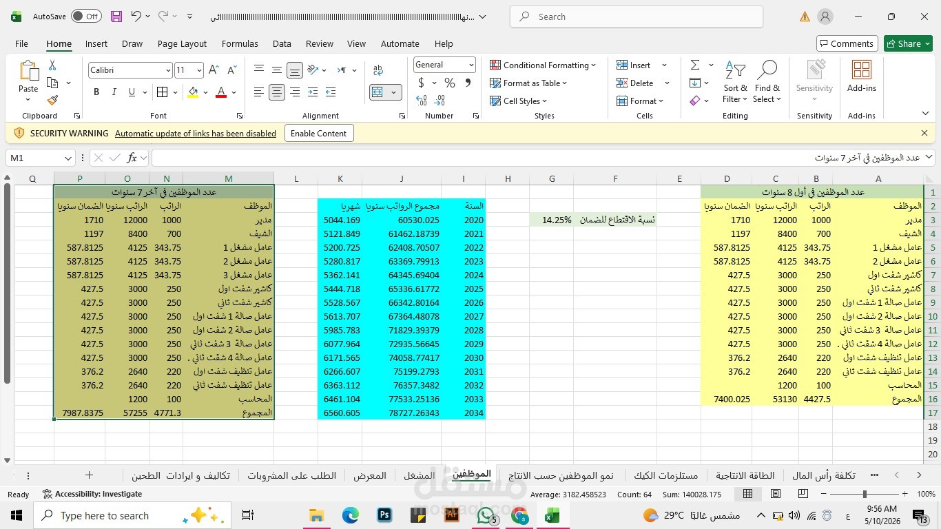Apply Accounting dollar number format
This screenshot has width=941, height=529.
click(x=421, y=83)
